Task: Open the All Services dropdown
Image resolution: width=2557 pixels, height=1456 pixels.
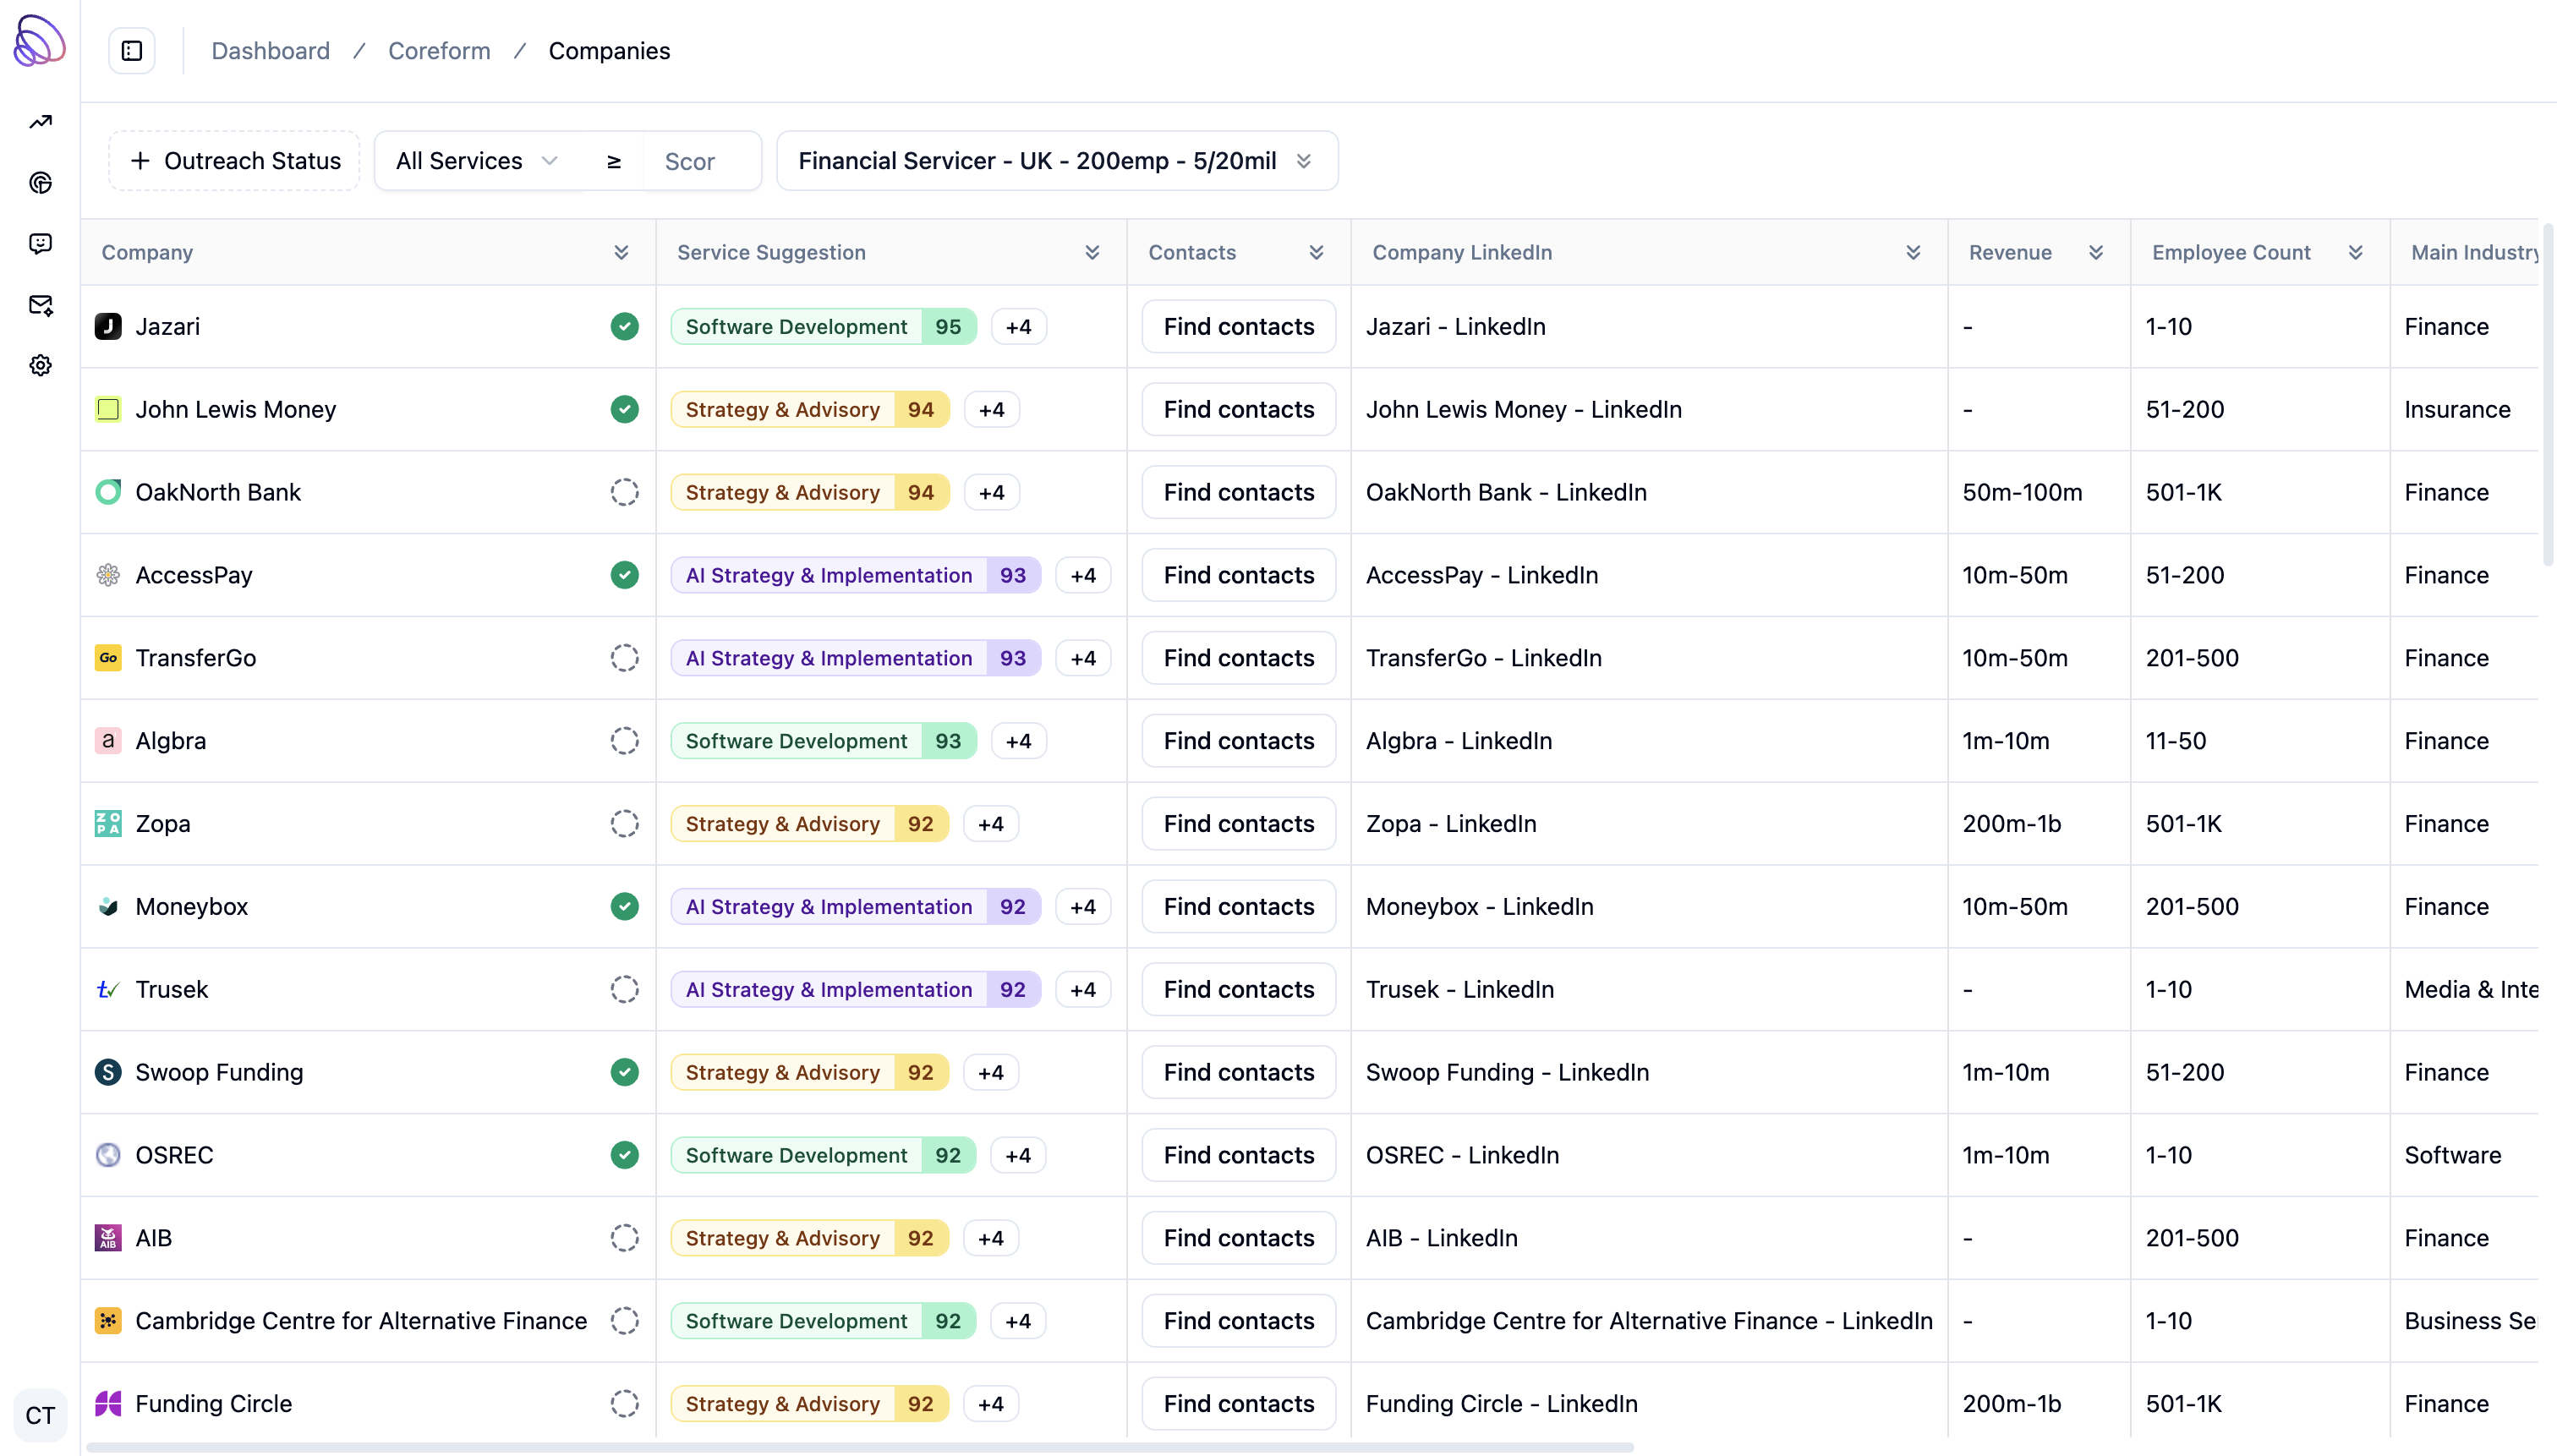Action: click(x=476, y=161)
